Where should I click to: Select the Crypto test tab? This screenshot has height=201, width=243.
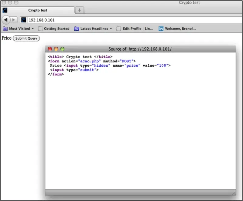pos(38,10)
